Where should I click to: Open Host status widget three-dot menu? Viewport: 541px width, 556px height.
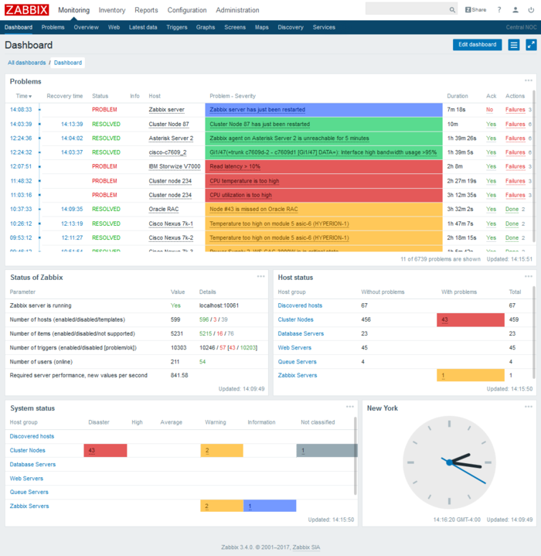528,276
